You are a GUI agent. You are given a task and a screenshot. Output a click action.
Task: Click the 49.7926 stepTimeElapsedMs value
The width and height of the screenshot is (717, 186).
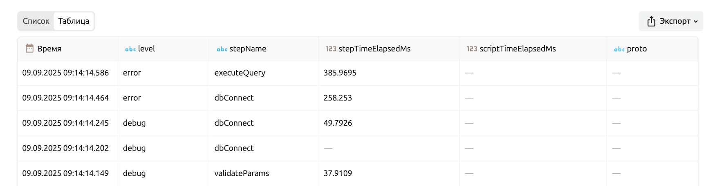pyautogui.click(x=338, y=123)
